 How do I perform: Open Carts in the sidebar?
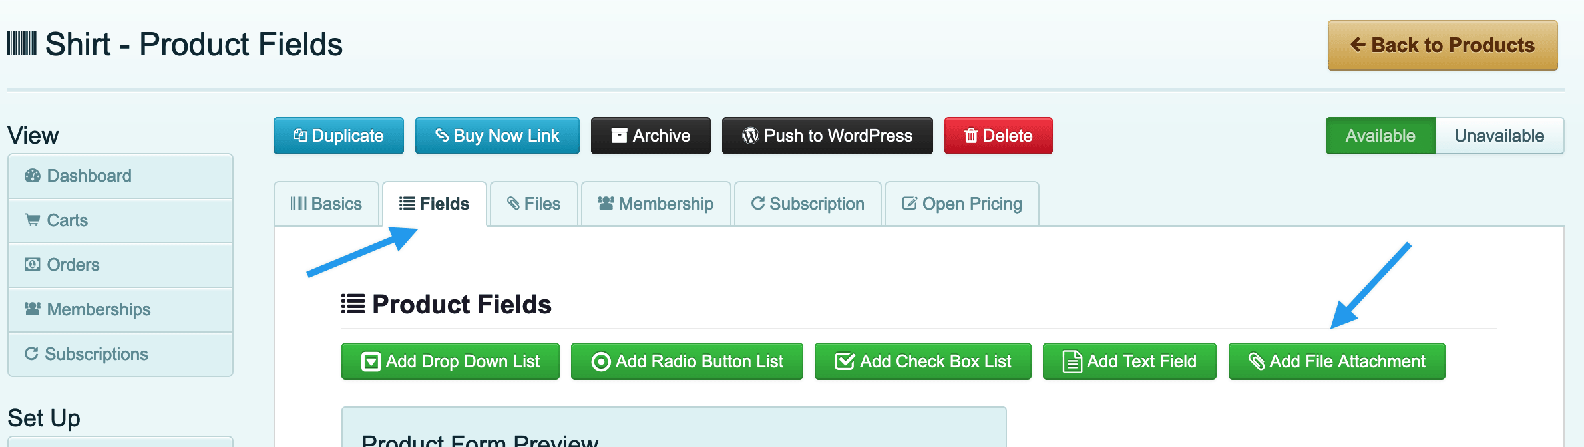[120, 220]
